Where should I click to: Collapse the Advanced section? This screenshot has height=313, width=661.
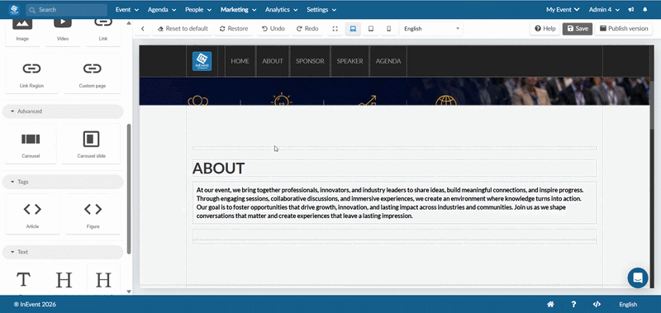point(63,111)
